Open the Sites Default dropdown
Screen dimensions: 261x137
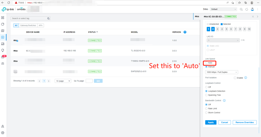[223, 9]
